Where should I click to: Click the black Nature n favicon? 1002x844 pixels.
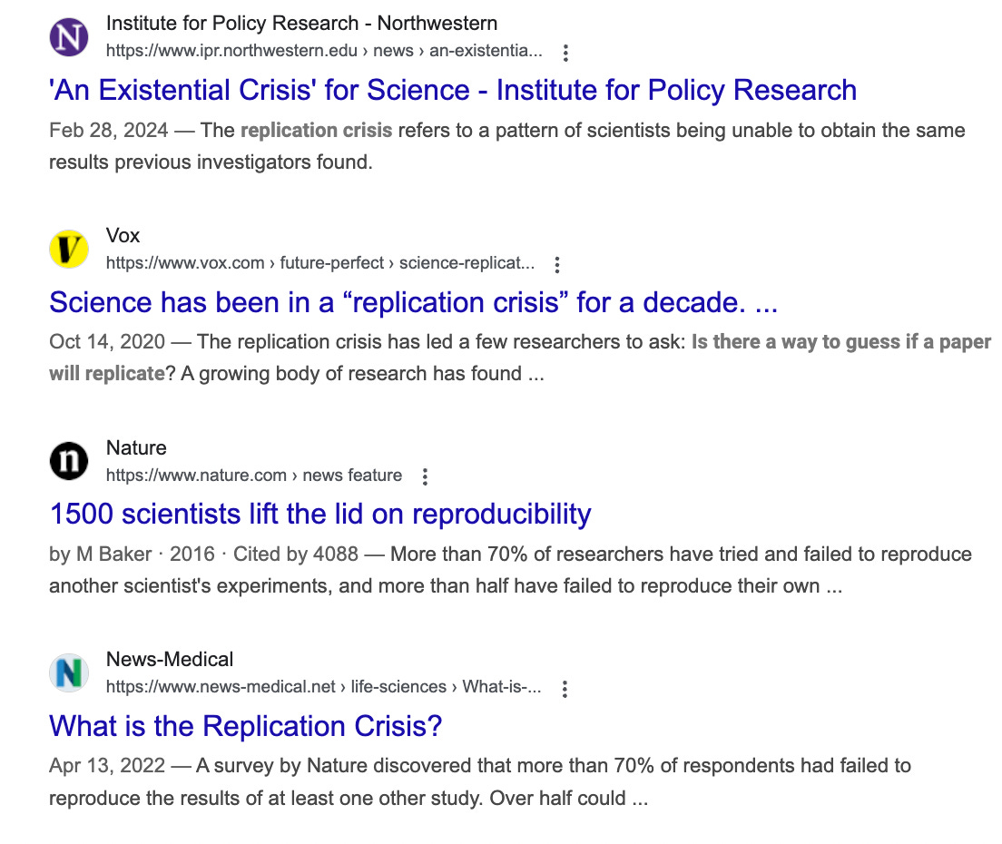(69, 461)
